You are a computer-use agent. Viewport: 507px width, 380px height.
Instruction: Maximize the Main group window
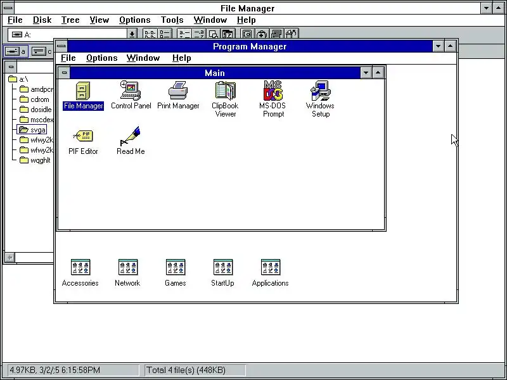coord(378,73)
